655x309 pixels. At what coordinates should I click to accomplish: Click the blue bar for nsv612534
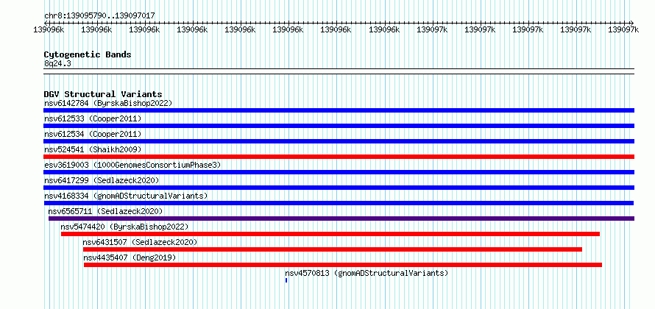coord(339,141)
